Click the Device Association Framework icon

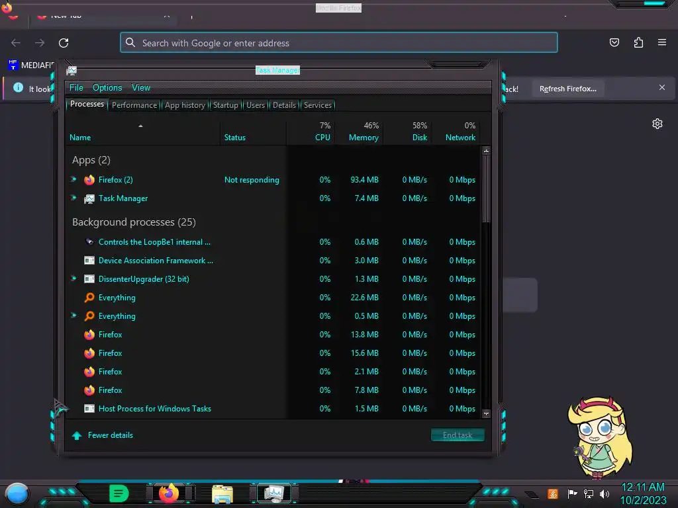point(89,261)
